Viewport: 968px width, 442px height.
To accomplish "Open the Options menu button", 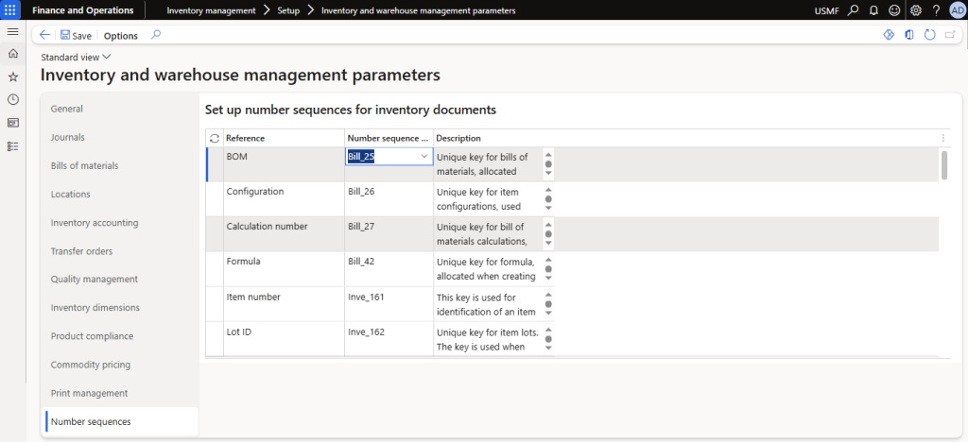I will pyautogui.click(x=120, y=36).
